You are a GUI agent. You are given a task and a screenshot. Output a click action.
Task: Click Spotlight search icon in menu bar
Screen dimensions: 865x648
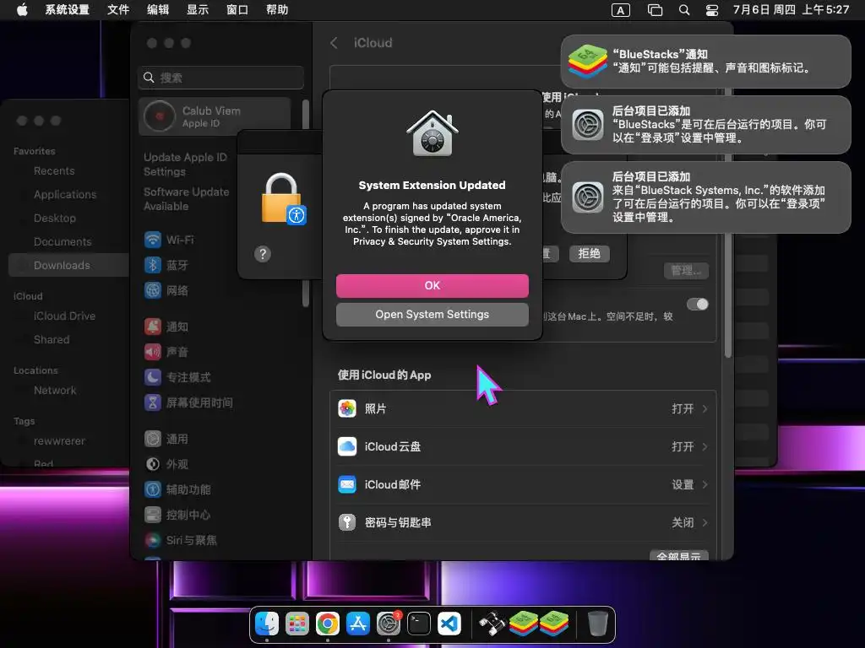click(x=684, y=10)
